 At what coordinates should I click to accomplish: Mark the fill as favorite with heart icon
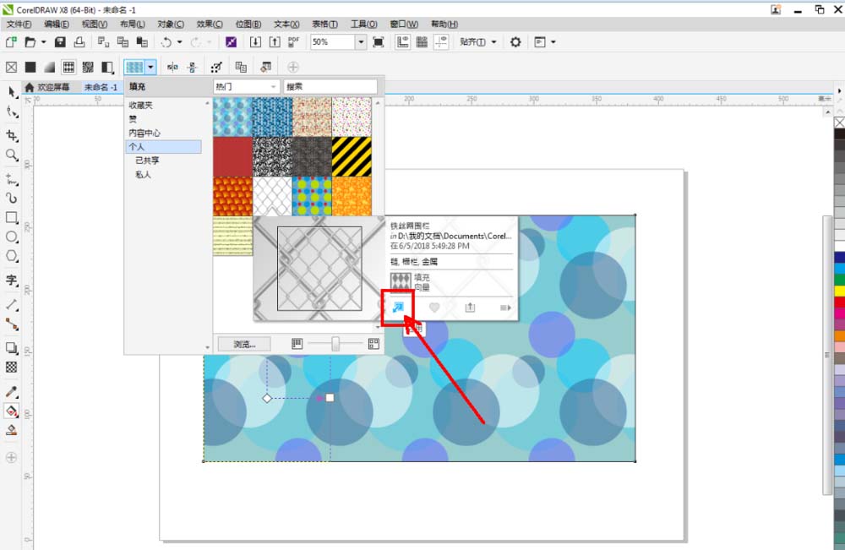click(x=434, y=308)
